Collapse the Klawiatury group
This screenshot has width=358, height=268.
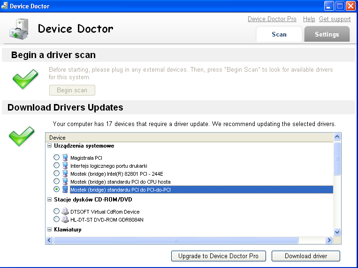click(x=50, y=230)
